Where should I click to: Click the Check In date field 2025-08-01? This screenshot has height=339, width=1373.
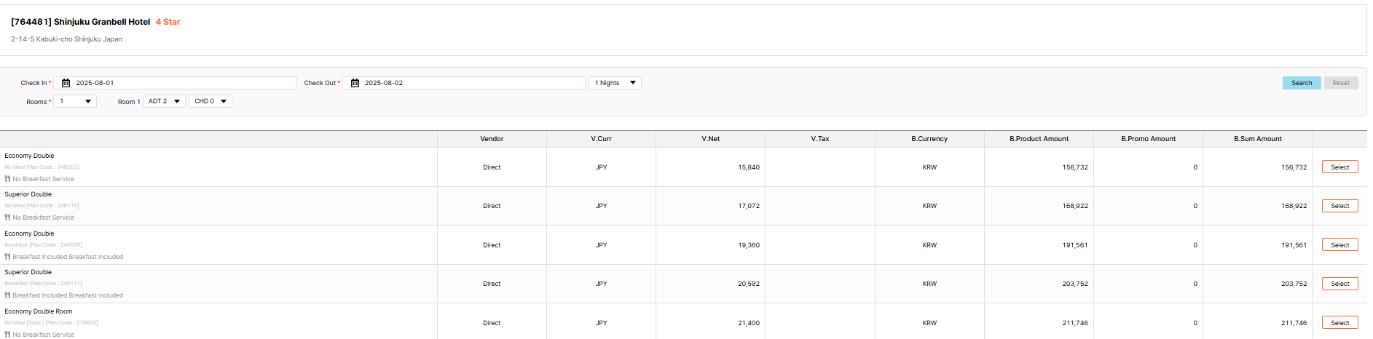tap(176, 83)
